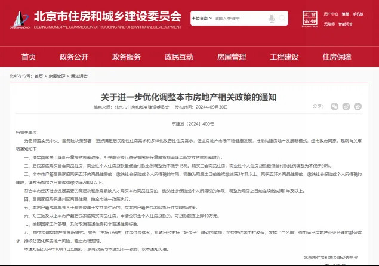Open the 政务公开 navigation menu

[x=74, y=57]
